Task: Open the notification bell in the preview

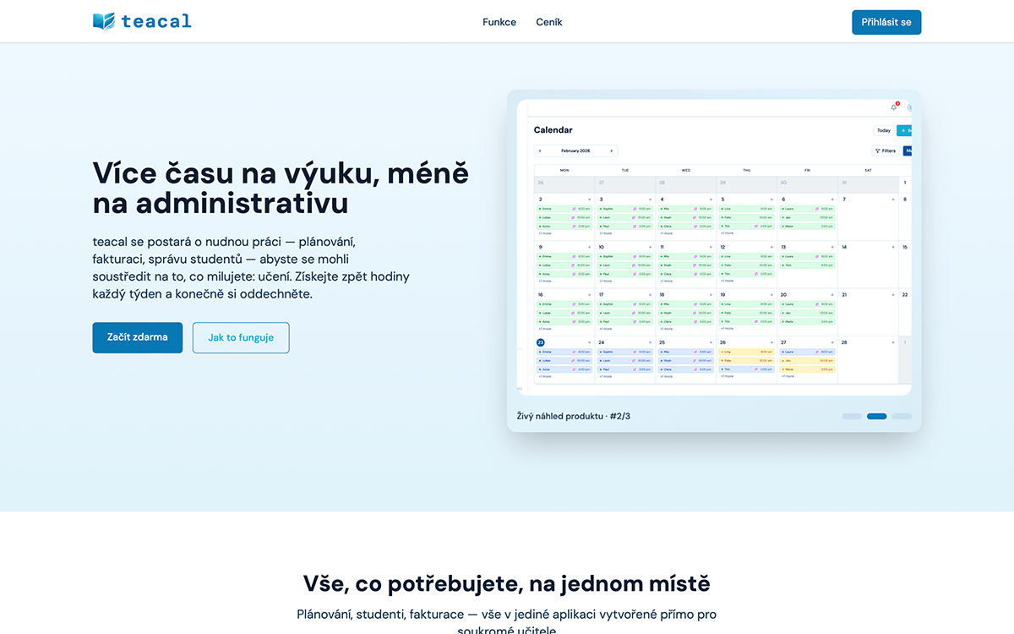Action: pos(894,107)
